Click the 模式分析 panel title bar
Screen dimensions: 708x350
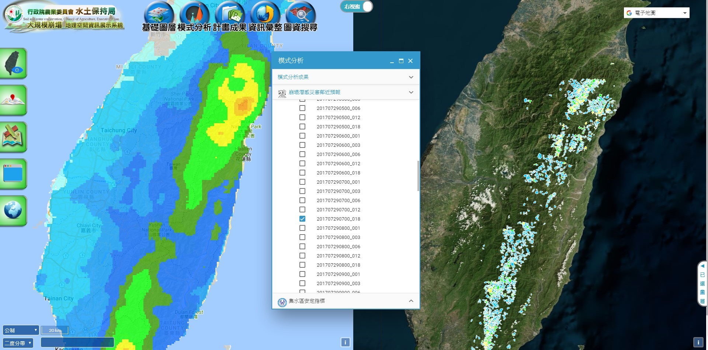tap(346, 60)
